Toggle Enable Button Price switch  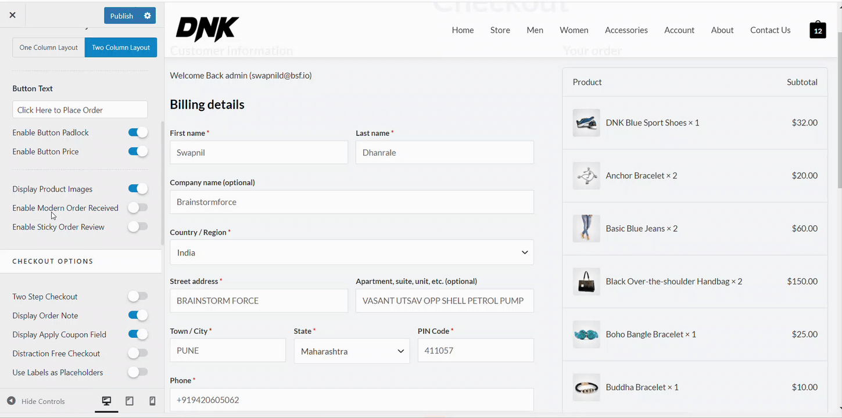[138, 152]
